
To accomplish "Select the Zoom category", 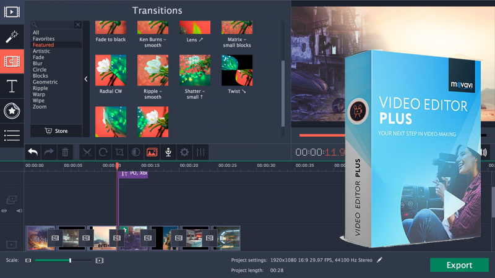I will (40, 106).
